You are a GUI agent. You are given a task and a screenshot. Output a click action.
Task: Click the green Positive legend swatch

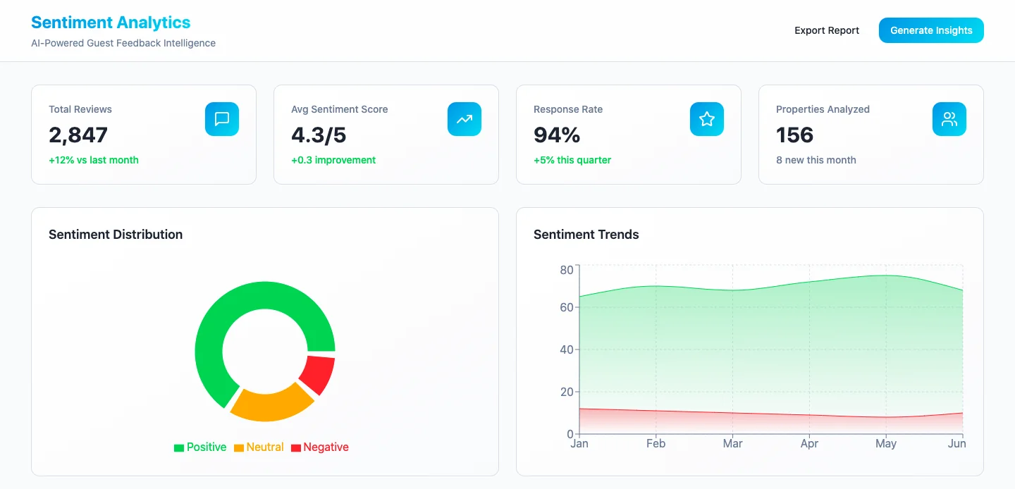(x=178, y=447)
